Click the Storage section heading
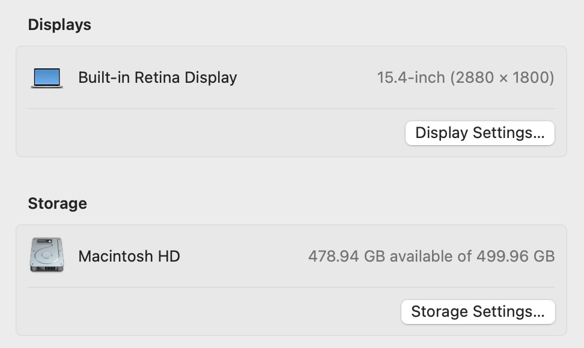The height and width of the screenshot is (348, 584). tap(57, 203)
